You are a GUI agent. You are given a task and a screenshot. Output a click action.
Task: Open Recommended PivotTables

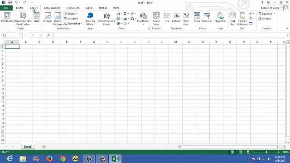(x=23, y=19)
